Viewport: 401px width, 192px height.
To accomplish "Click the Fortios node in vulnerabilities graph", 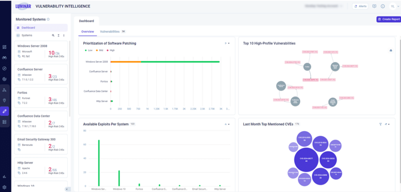I will pyautogui.click(x=307, y=67).
